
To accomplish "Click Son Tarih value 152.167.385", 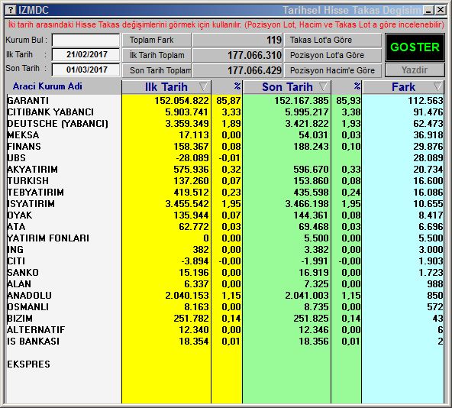I will 302,100.
